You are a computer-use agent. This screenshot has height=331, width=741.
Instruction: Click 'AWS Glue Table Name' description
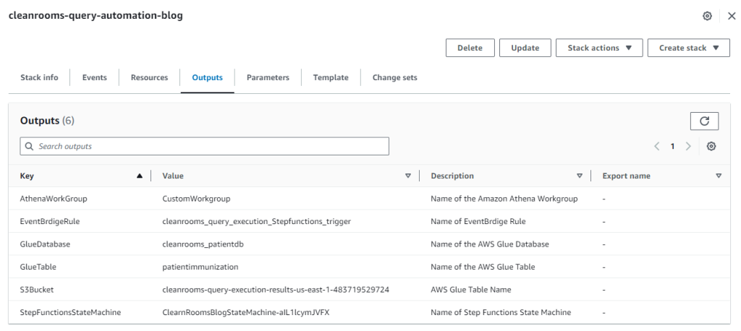point(470,290)
